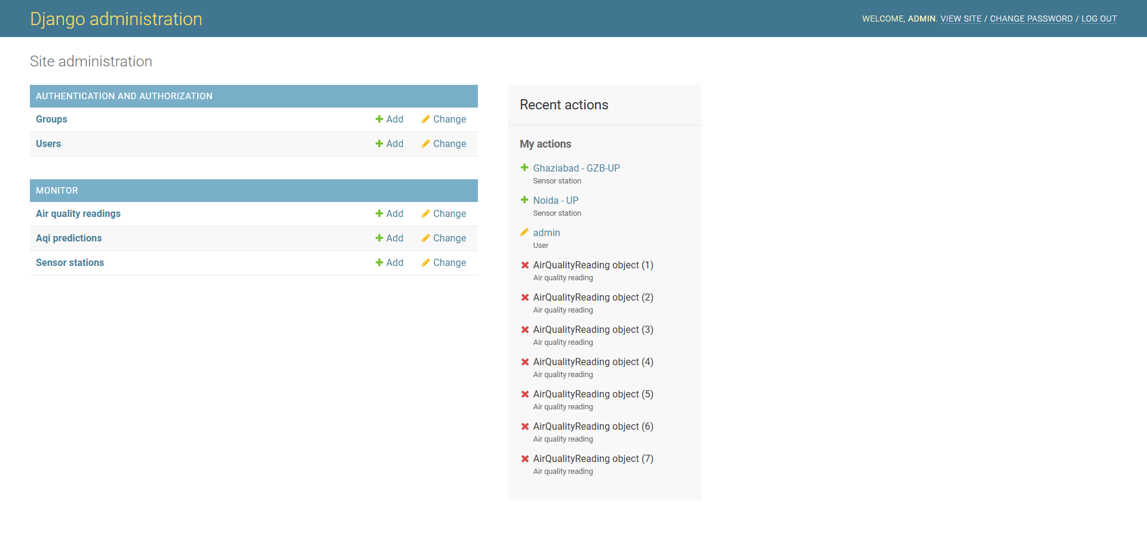The height and width of the screenshot is (545, 1147).
Task: Click Change Password in the header
Action: [x=1031, y=19]
